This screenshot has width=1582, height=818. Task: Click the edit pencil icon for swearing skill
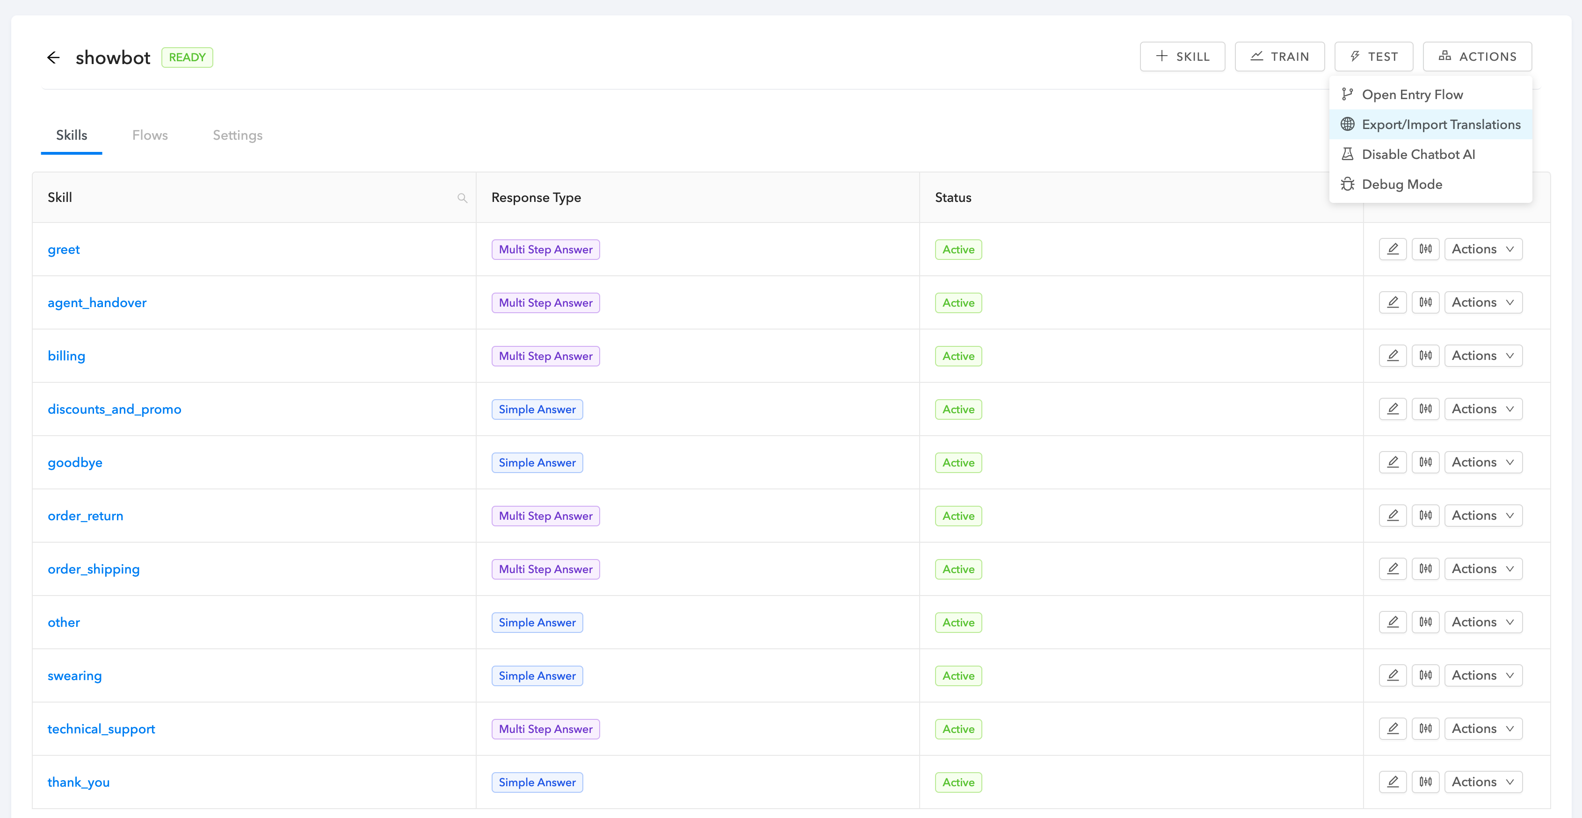click(x=1392, y=675)
